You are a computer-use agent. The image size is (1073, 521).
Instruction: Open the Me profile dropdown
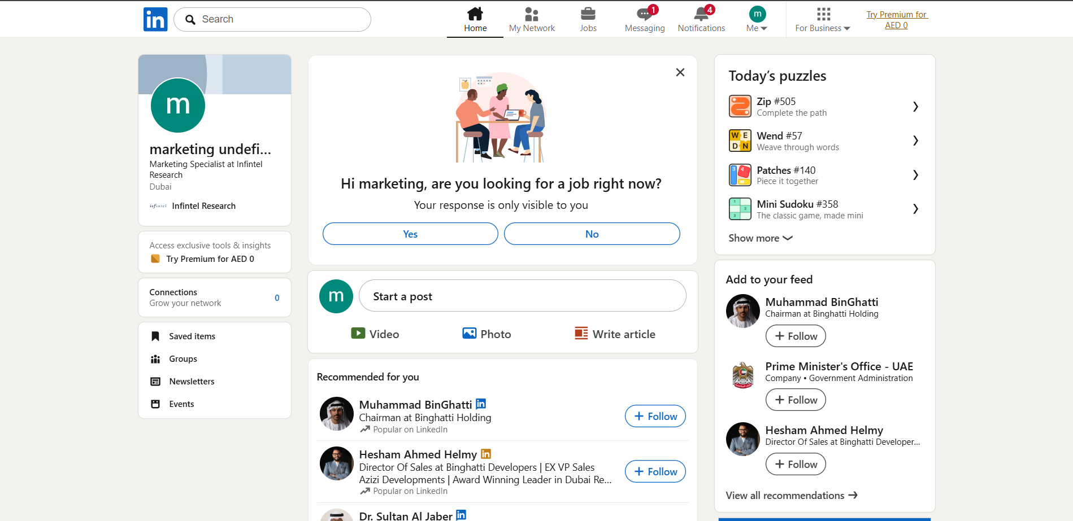(x=757, y=19)
